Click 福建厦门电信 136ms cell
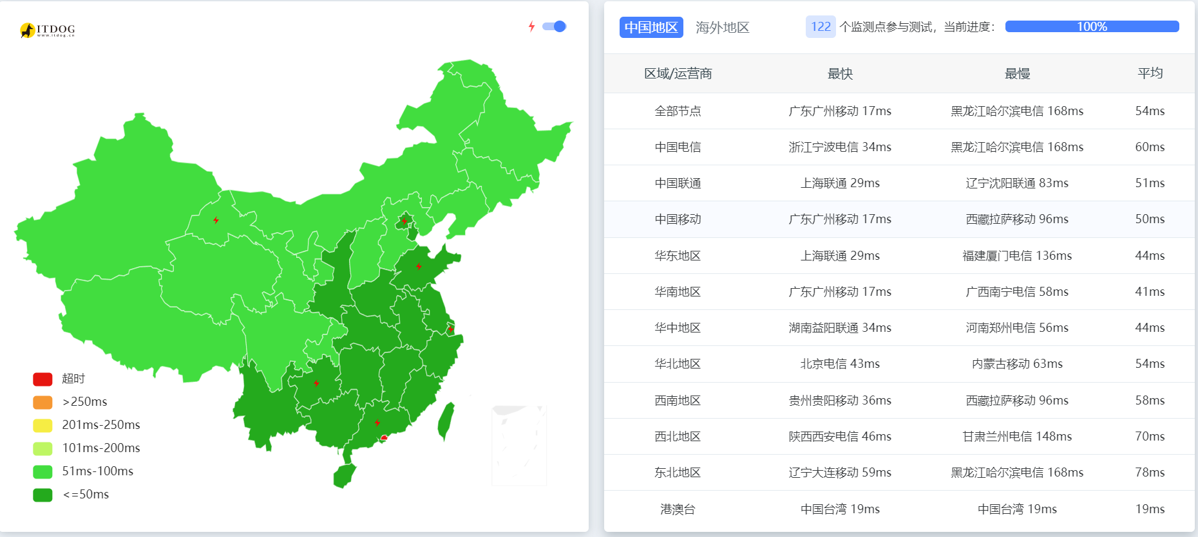Screen dimensions: 1198x537 pyautogui.click(x=1017, y=256)
